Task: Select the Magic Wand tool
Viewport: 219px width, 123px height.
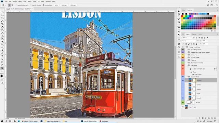Action: [2, 21]
